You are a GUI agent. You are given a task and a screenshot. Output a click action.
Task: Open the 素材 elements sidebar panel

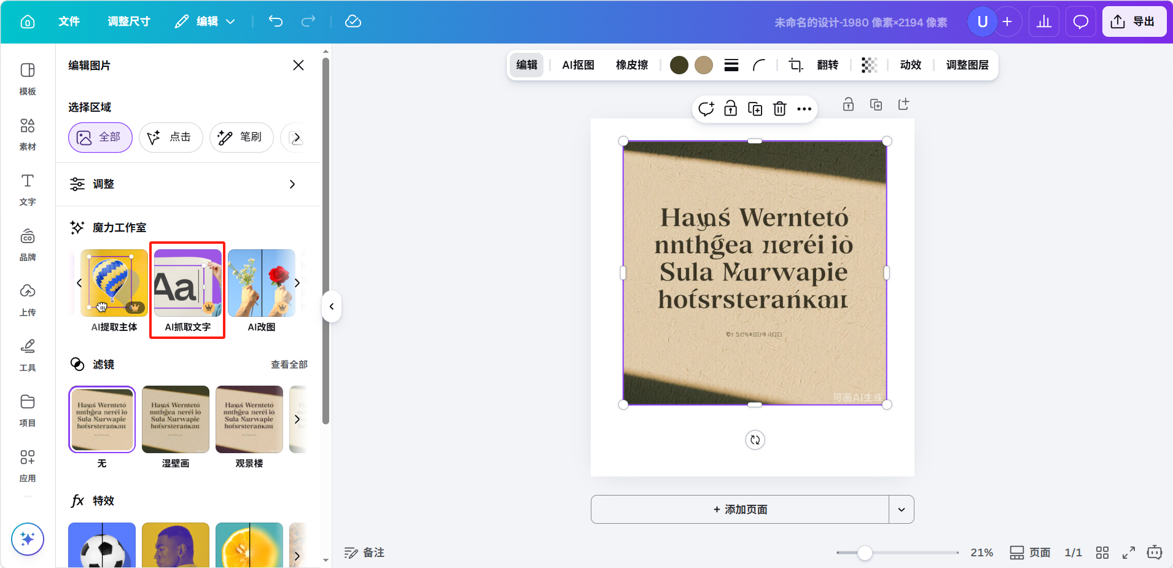tap(28, 134)
